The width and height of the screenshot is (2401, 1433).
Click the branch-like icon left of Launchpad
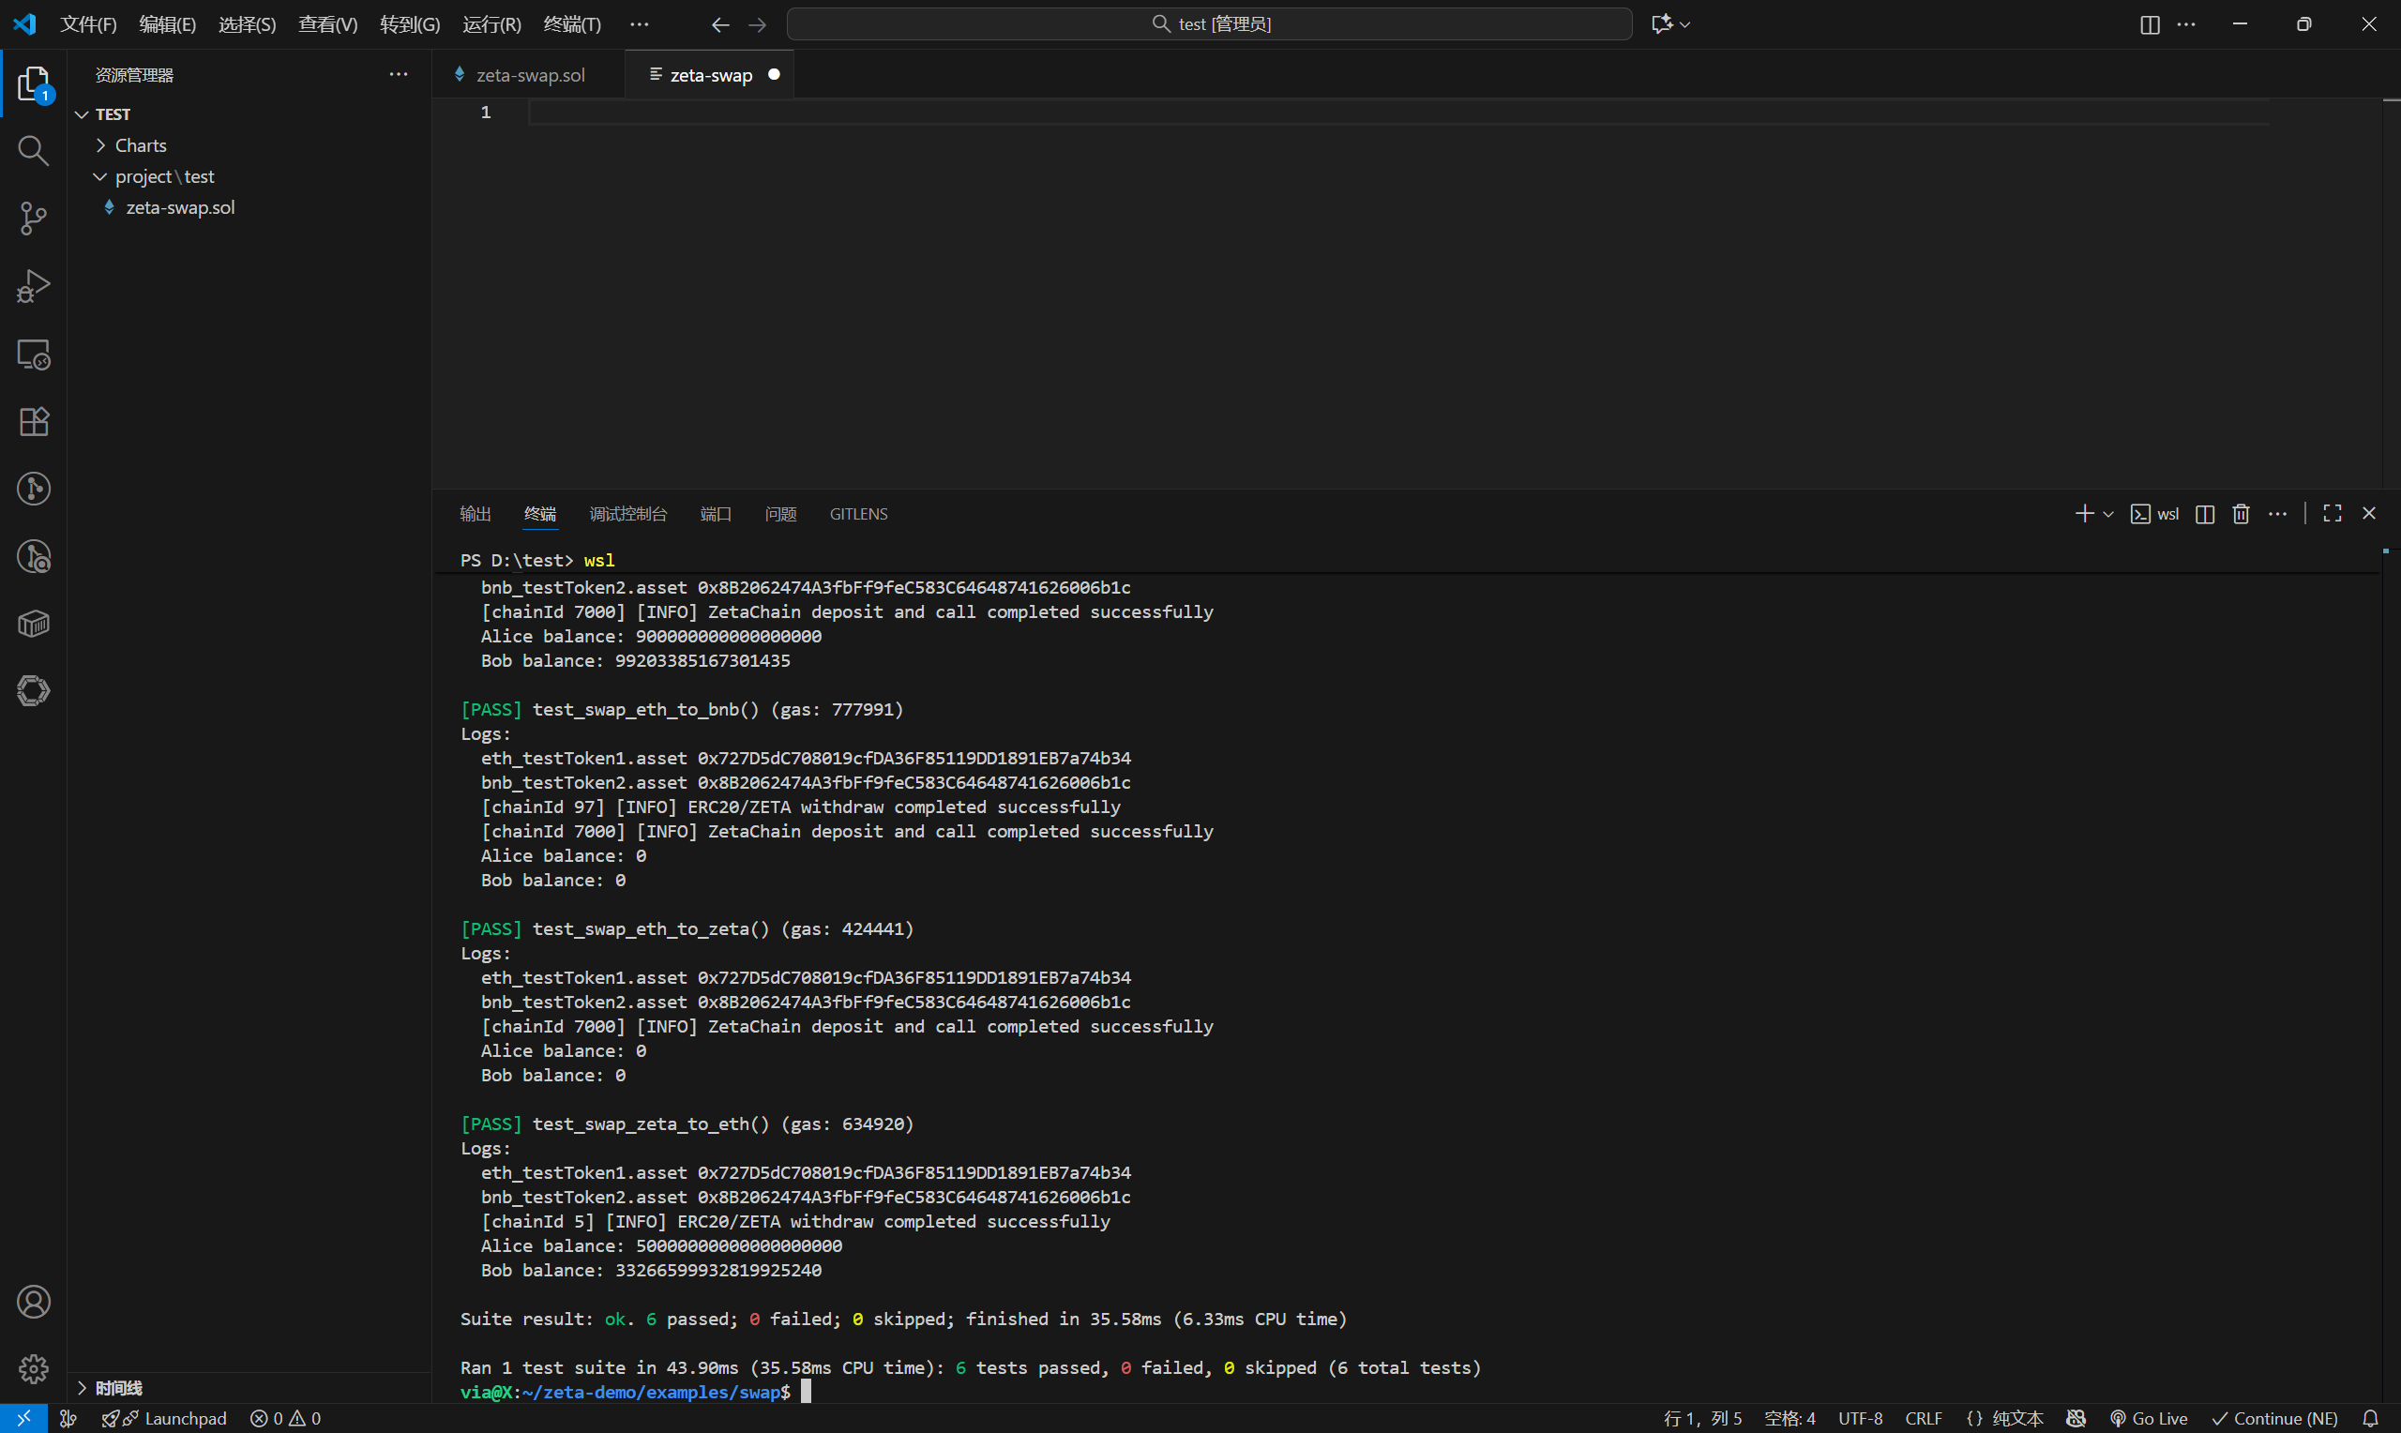[68, 1419]
